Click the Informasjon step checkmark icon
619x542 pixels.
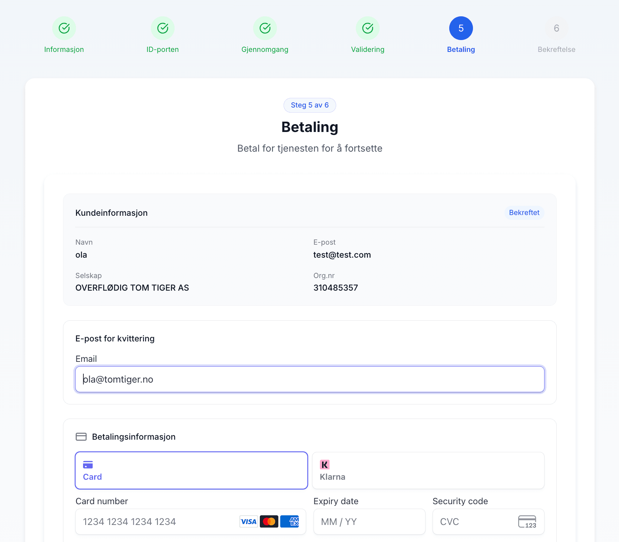point(64,28)
